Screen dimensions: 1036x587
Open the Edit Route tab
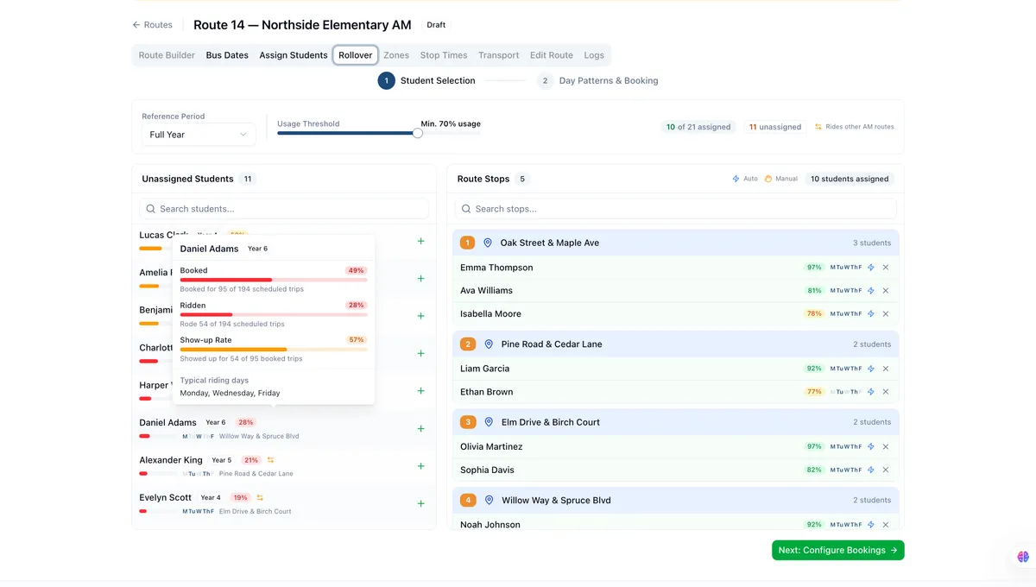(552, 55)
